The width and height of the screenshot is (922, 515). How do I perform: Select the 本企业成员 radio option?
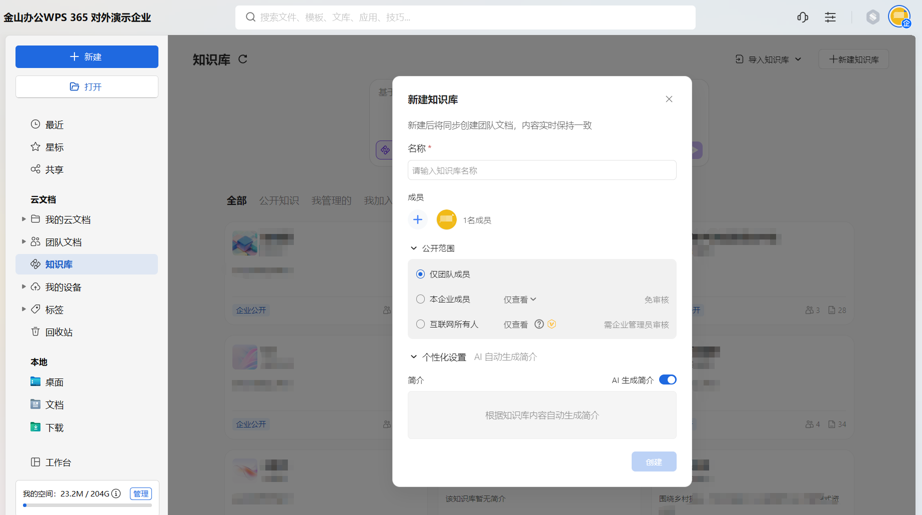[x=421, y=299]
